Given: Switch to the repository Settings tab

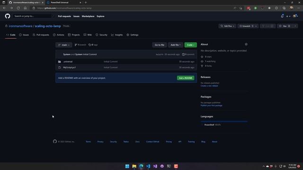Looking at the screenshot, I should tap(133, 35).
